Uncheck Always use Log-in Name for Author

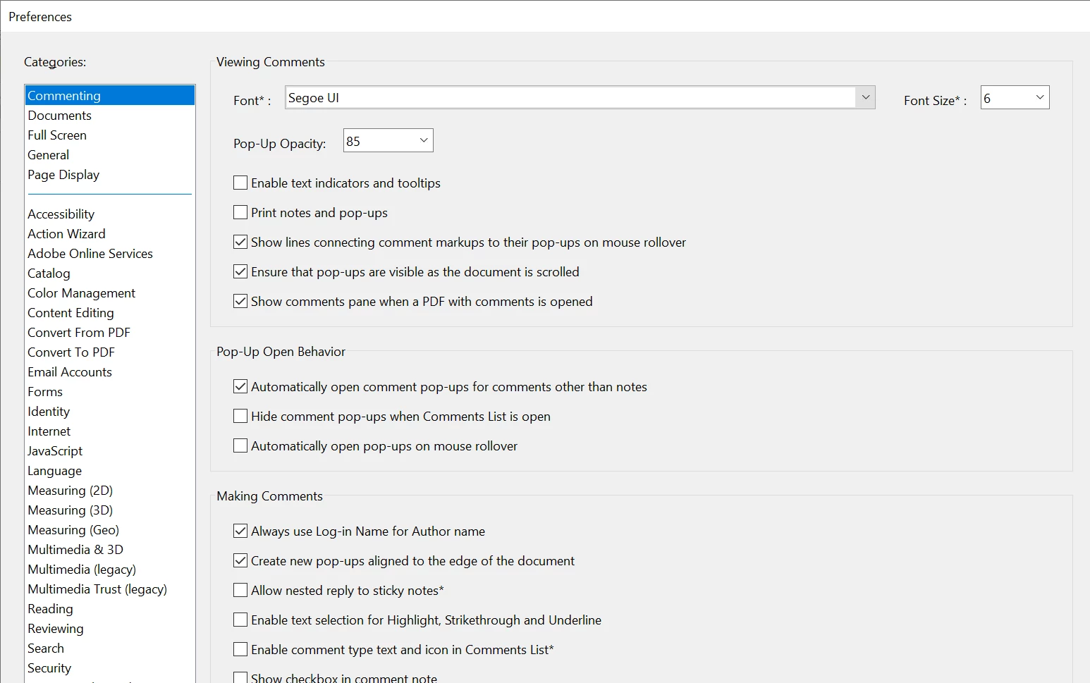[240, 531]
